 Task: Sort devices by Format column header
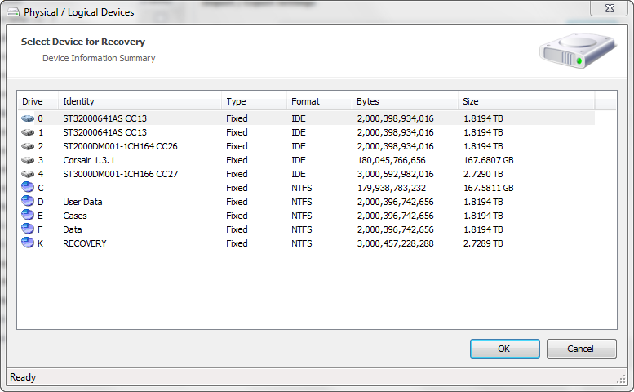coord(319,101)
